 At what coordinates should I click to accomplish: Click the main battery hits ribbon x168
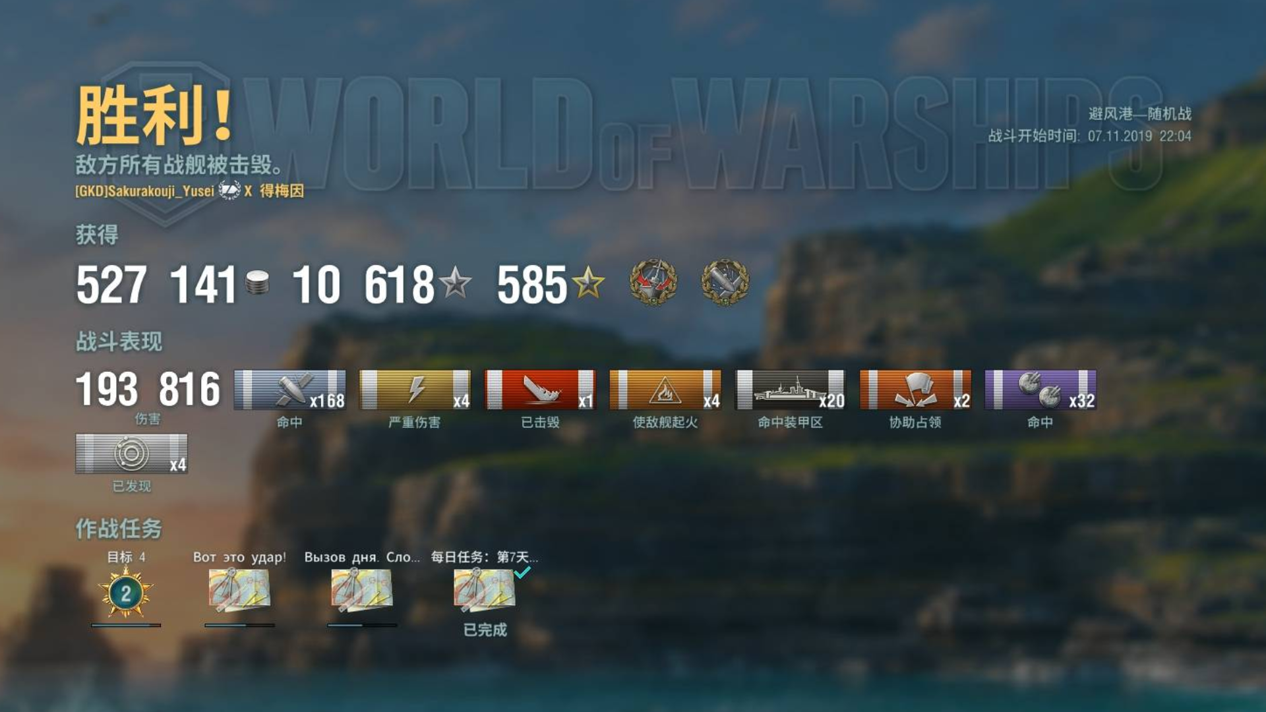click(290, 390)
